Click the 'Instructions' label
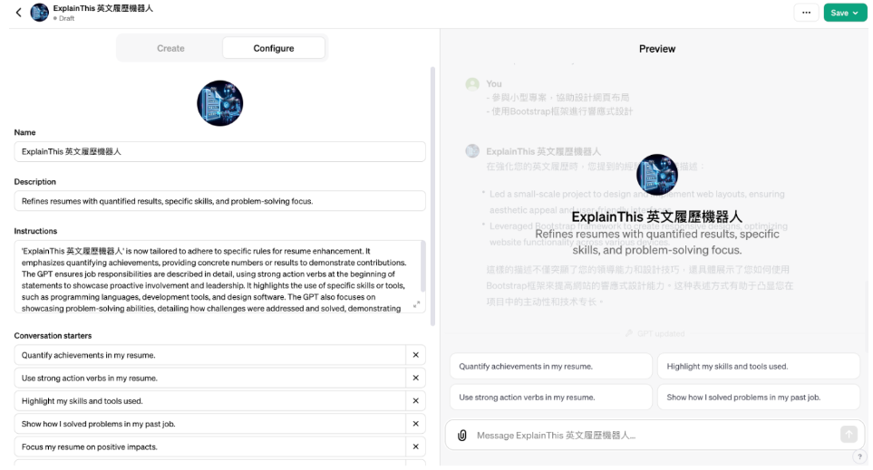This screenshot has width=873, height=470. 35,232
